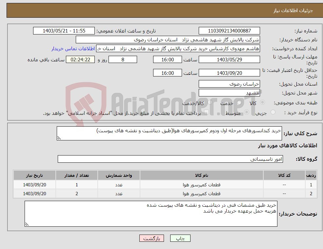This screenshot has width=323, height=249.
Task: Click the date 1403/09/20 in row 1
Action: (x=35, y=185)
